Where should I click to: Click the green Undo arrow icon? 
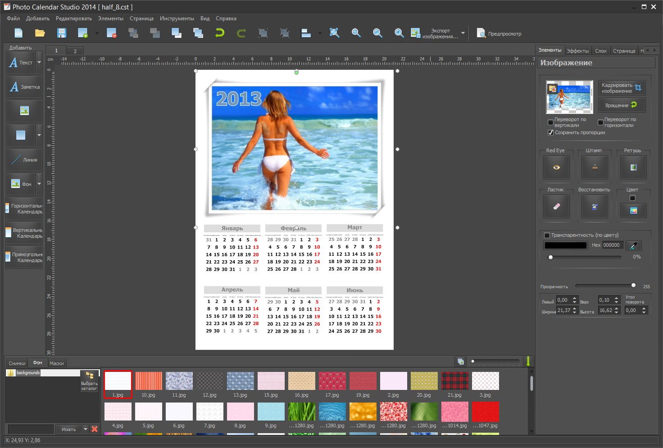coord(220,33)
